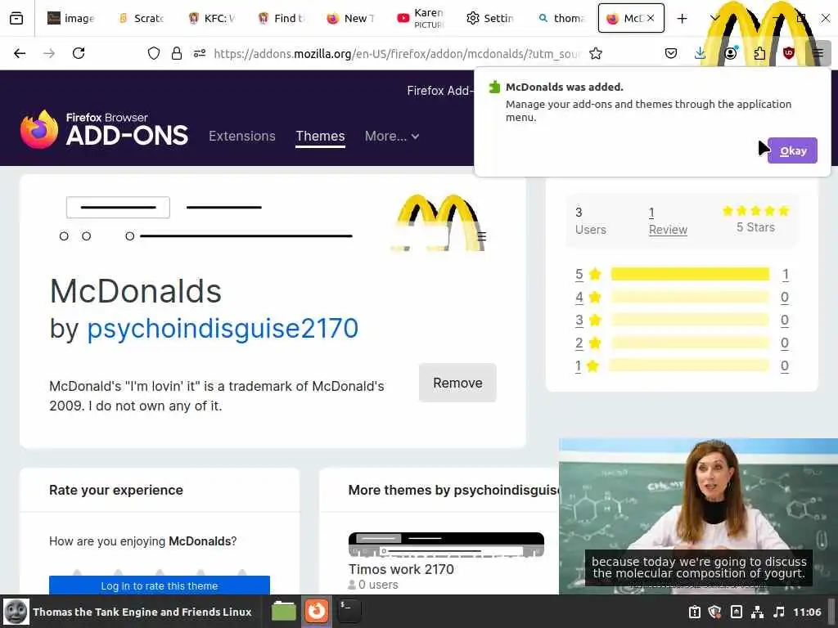Click Log in to rate this theme
This screenshot has height=628, width=838.
160,585
